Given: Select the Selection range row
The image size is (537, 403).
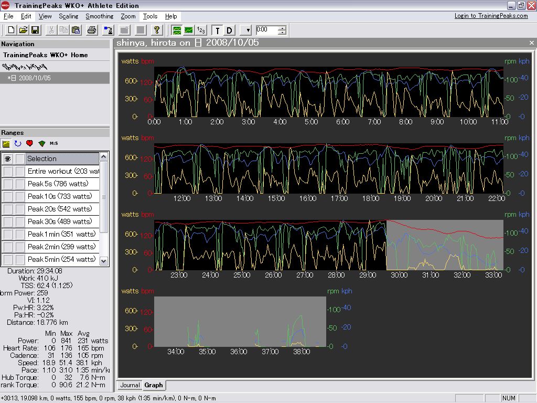Looking at the screenshot, I should [x=62, y=158].
